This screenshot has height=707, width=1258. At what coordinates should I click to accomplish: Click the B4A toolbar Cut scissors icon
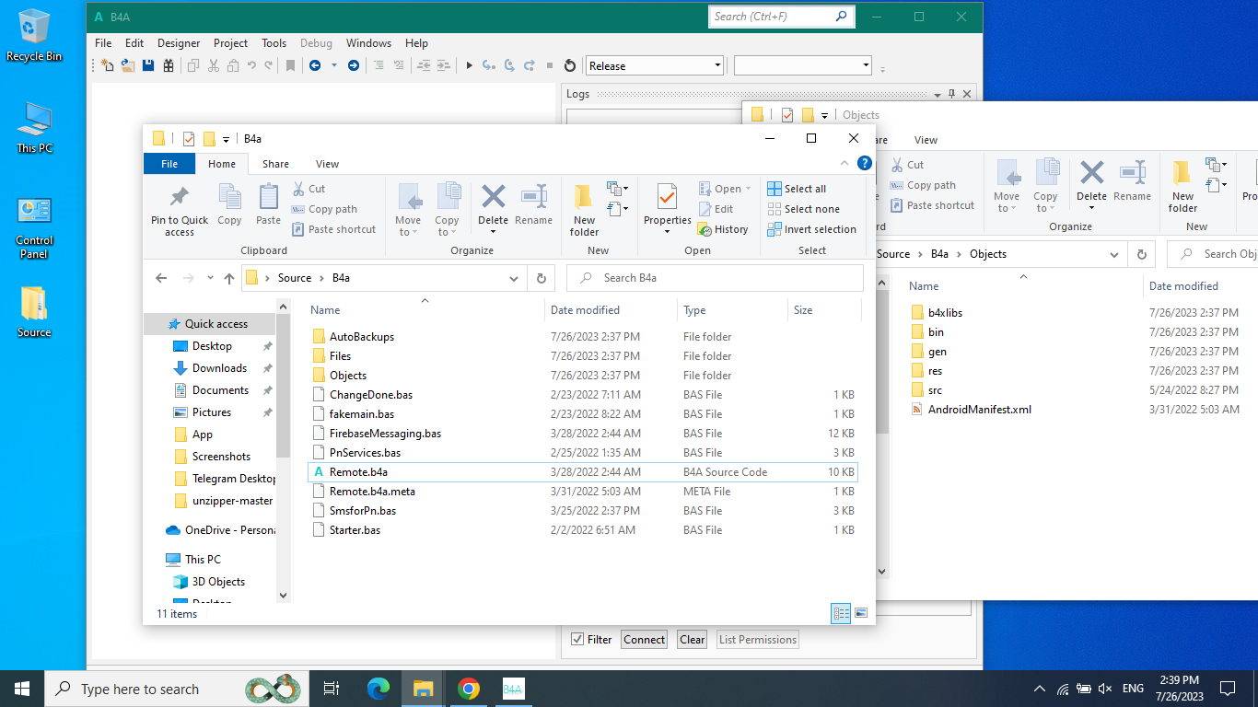pyautogui.click(x=214, y=65)
